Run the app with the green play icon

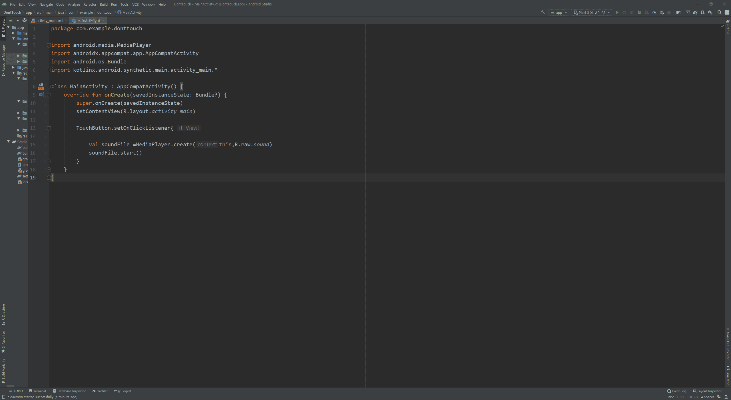(x=617, y=12)
